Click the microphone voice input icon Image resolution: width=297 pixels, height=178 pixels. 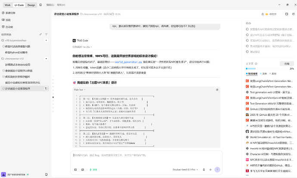(x=204, y=169)
